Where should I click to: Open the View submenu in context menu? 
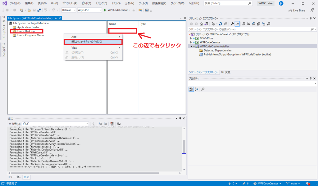click(93, 47)
